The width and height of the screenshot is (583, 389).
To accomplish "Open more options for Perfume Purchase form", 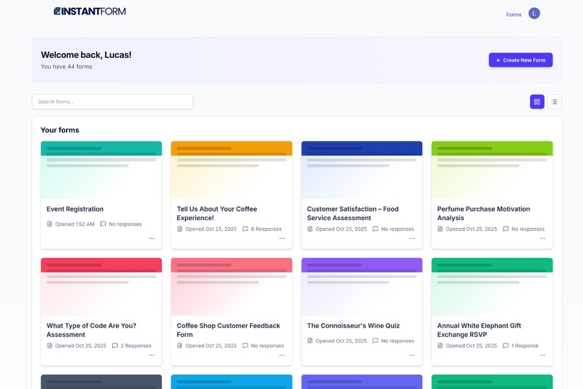I will [542, 238].
